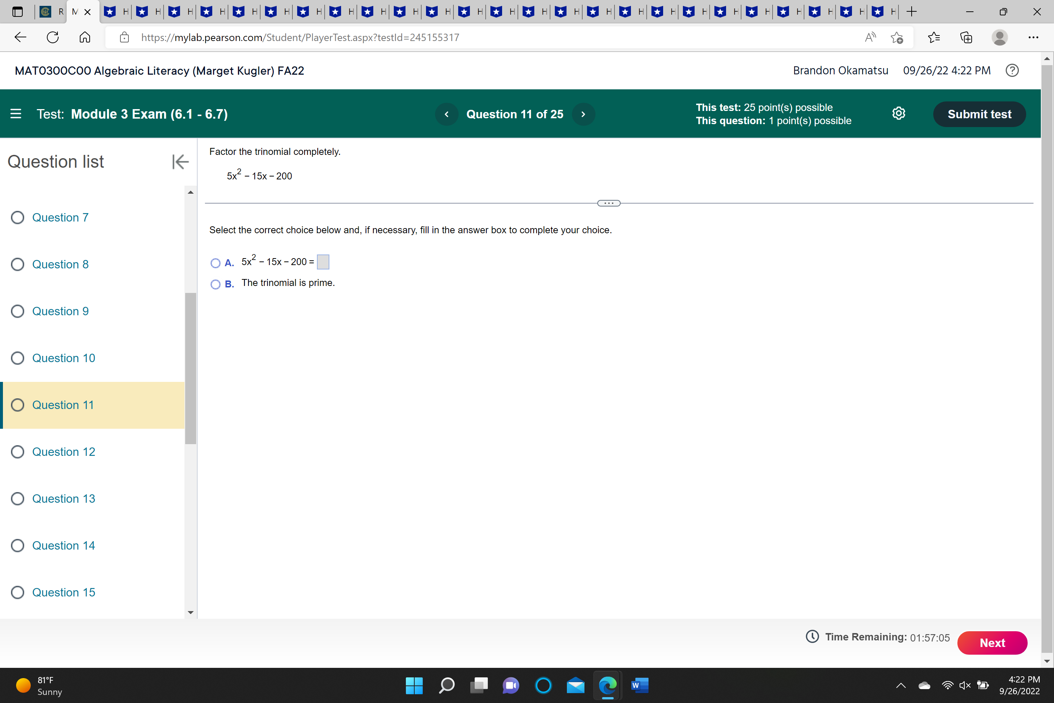Go to previous question chevron arrow

pyautogui.click(x=446, y=114)
